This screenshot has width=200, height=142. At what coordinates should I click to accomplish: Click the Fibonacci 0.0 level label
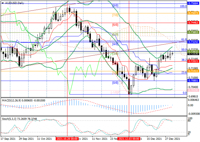click(185, 93)
